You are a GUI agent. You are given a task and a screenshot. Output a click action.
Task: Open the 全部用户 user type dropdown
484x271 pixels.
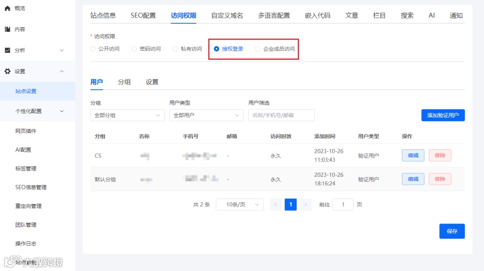[206, 115]
